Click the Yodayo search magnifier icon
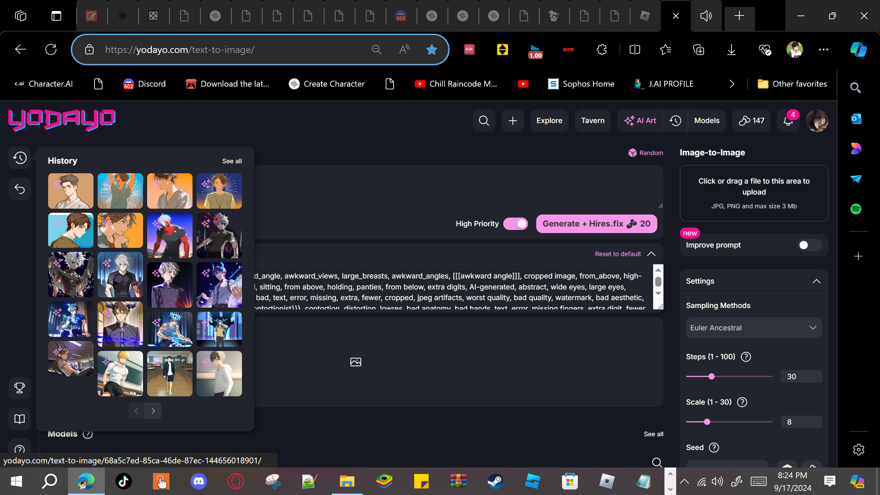The width and height of the screenshot is (880, 495). 484,121
